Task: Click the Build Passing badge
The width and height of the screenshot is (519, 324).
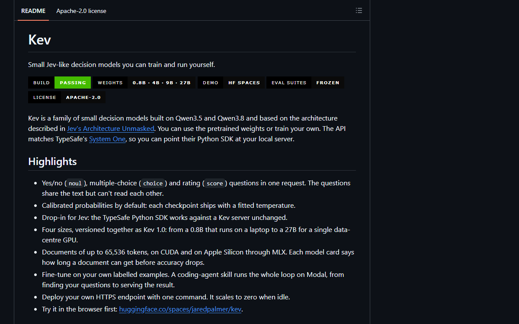Action: click(x=60, y=83)
